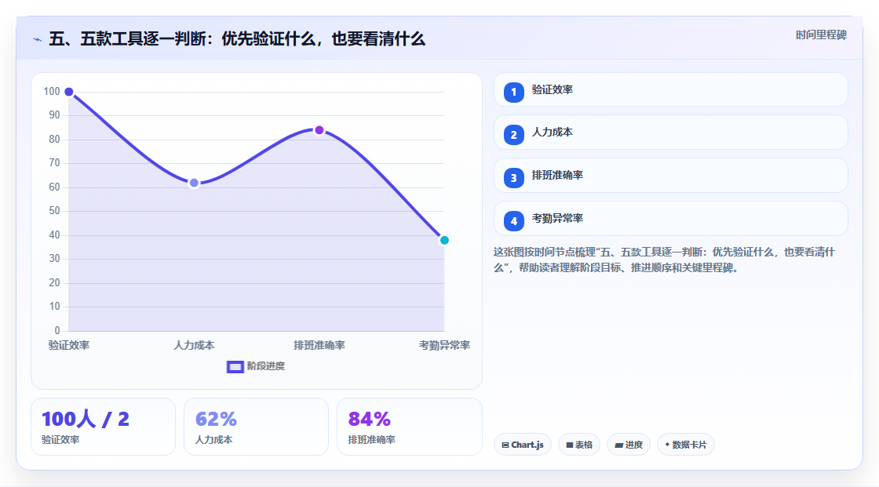Click the 100人 / 2 stat card

coord(103,427)
